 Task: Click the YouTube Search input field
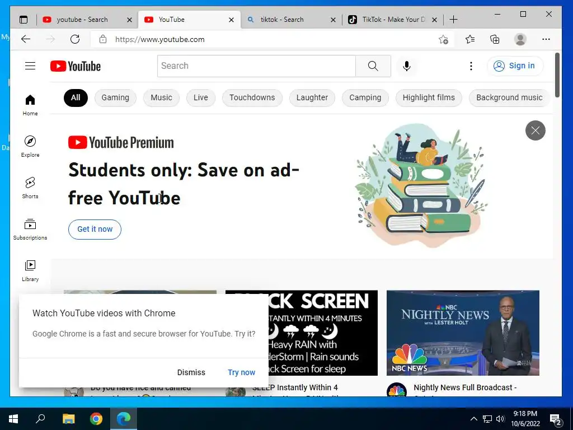click(x=256, y=66)
